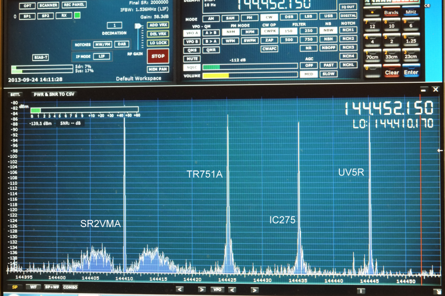Switch to WF waterfall view
The width and height of the screenshot is (445, 296).
click(33, 287)
